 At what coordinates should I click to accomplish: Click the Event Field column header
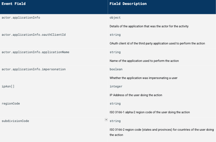point(14,4)
